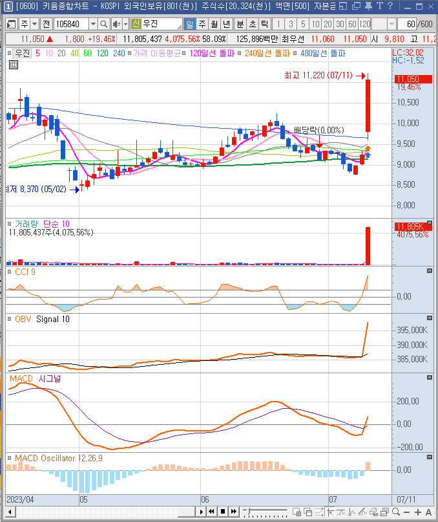The width and height of the screenshot is (438, 522).
Task: Choose the 5 interval button
Action: tap(303, 24)
